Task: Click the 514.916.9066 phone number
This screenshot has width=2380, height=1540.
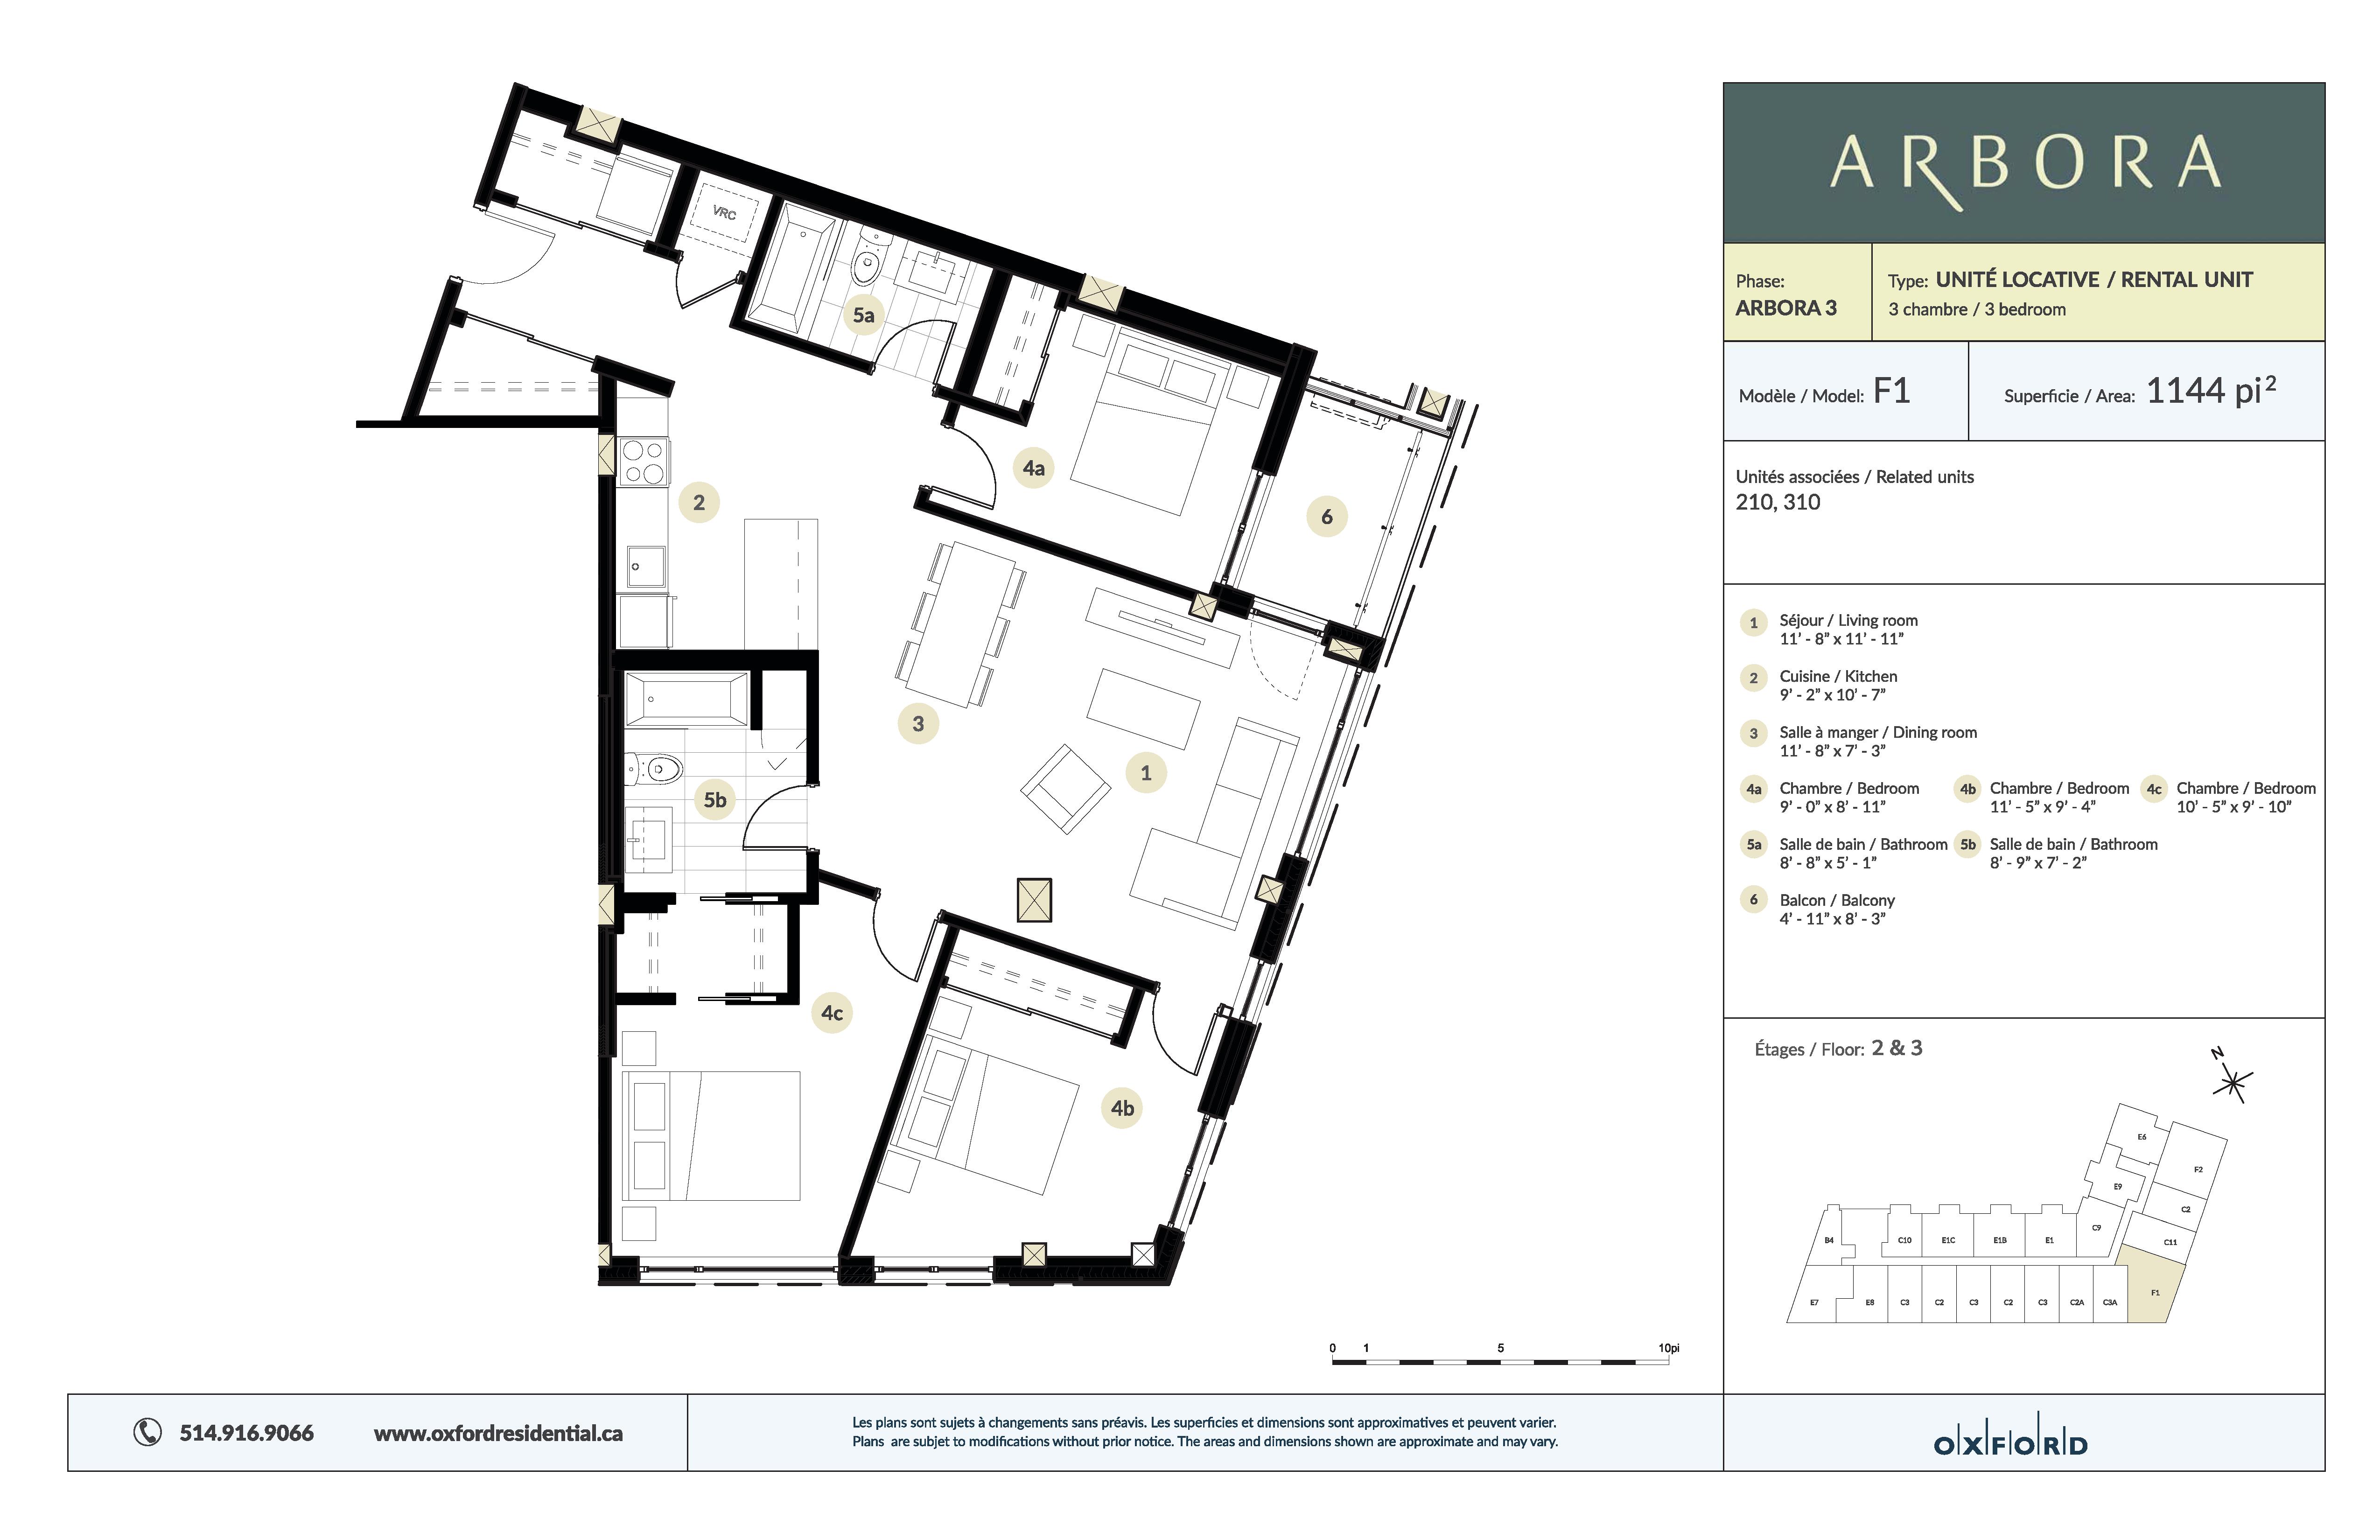Action: [x=246, y=1433]
